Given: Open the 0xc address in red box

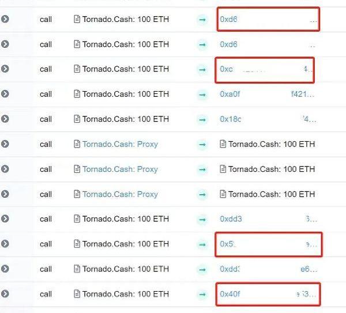Looking at the screenshot, I should pos(266,69).
